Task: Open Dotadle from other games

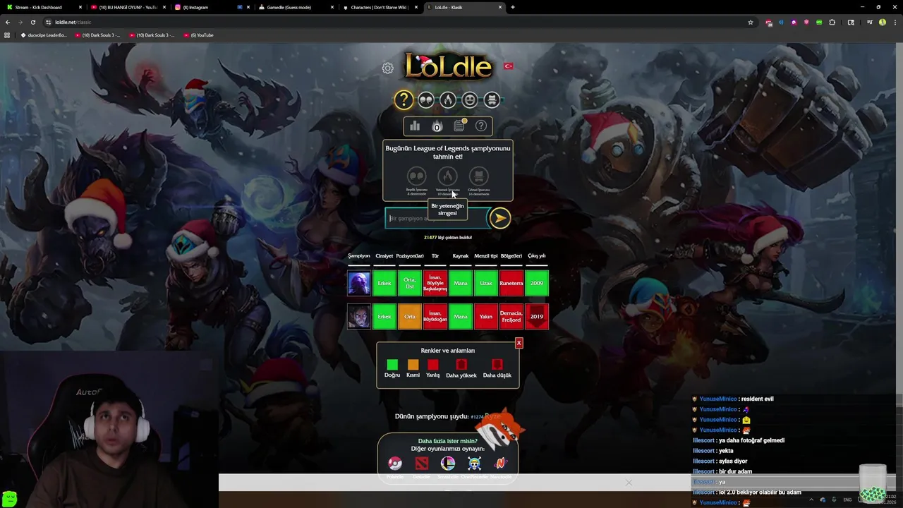Action: 421,464
